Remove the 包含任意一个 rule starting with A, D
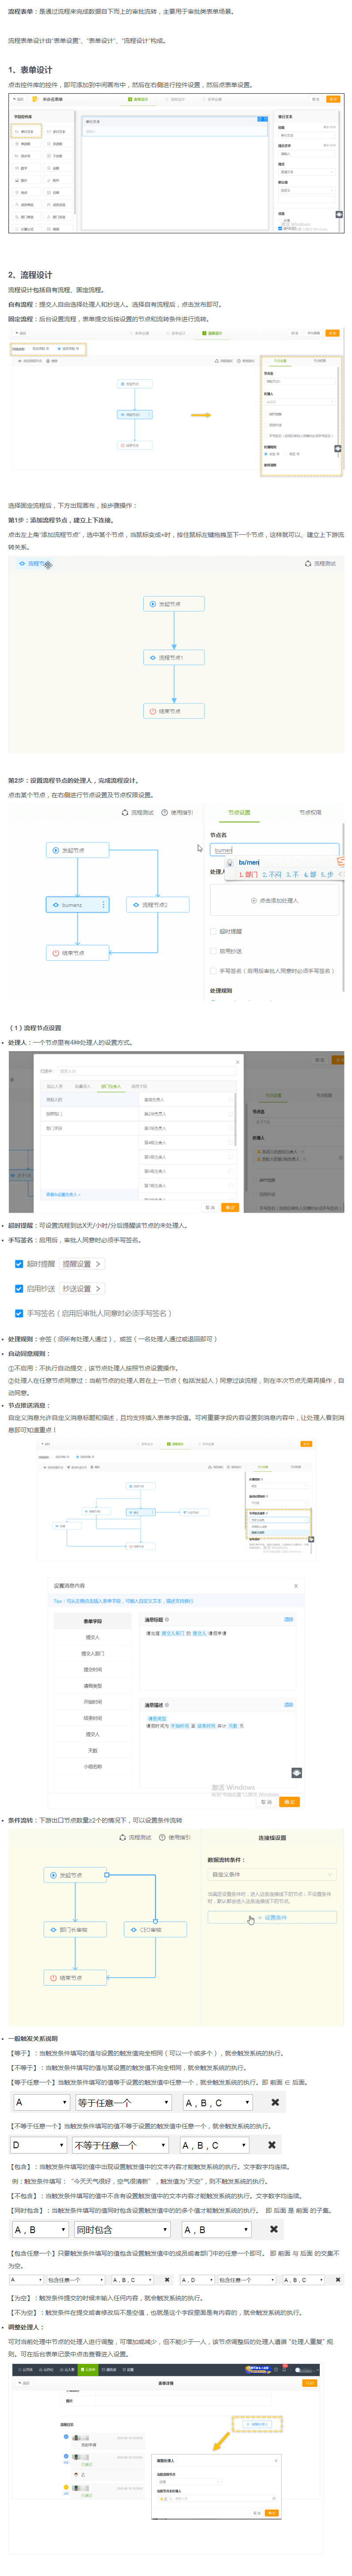 338,2279
